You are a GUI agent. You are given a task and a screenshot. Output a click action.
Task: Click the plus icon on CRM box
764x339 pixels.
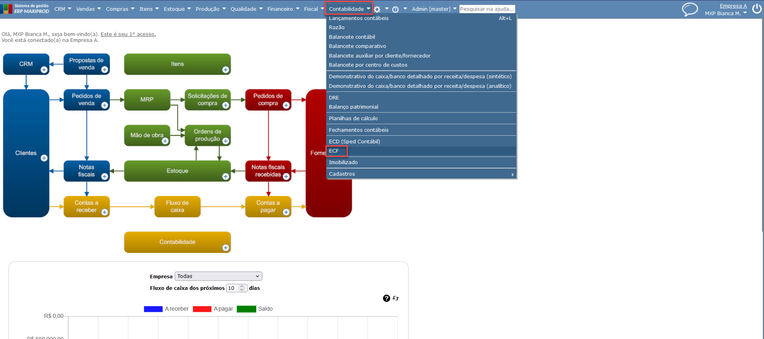pos(44,70)
